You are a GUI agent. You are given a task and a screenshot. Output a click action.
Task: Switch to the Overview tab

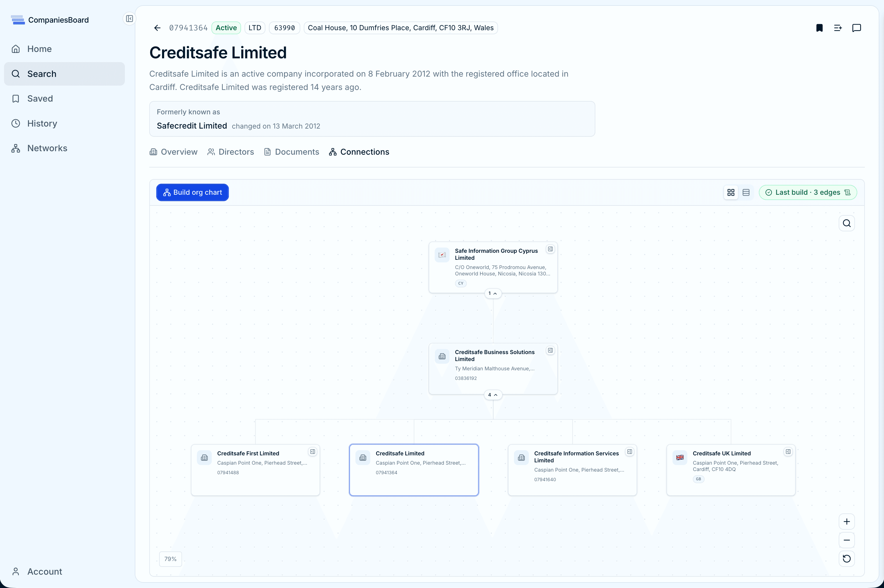point(173,152)
